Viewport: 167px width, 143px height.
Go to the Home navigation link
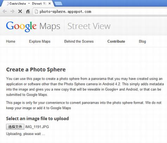(11, 41)
